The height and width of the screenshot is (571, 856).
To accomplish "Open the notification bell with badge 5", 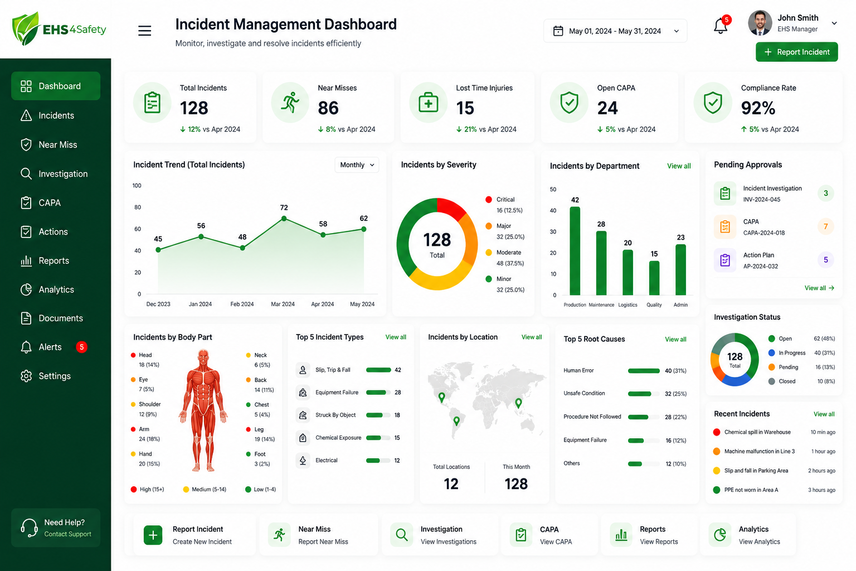I will pos(721,25).
